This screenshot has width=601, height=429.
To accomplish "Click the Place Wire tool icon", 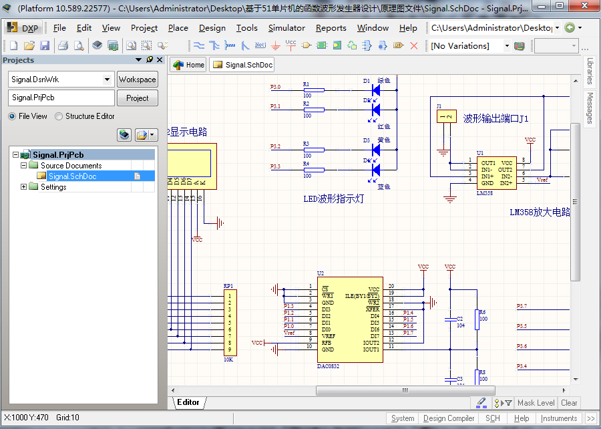I will [199, 46].
